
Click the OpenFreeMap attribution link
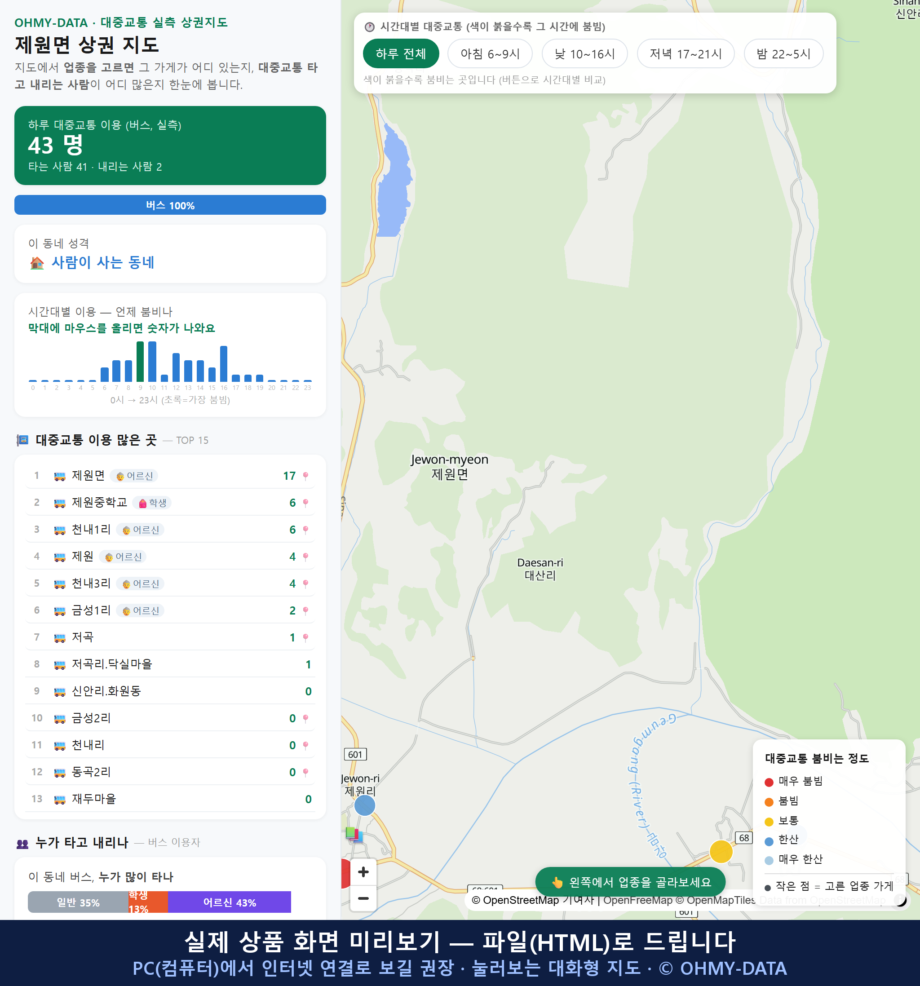click(638, 900)
